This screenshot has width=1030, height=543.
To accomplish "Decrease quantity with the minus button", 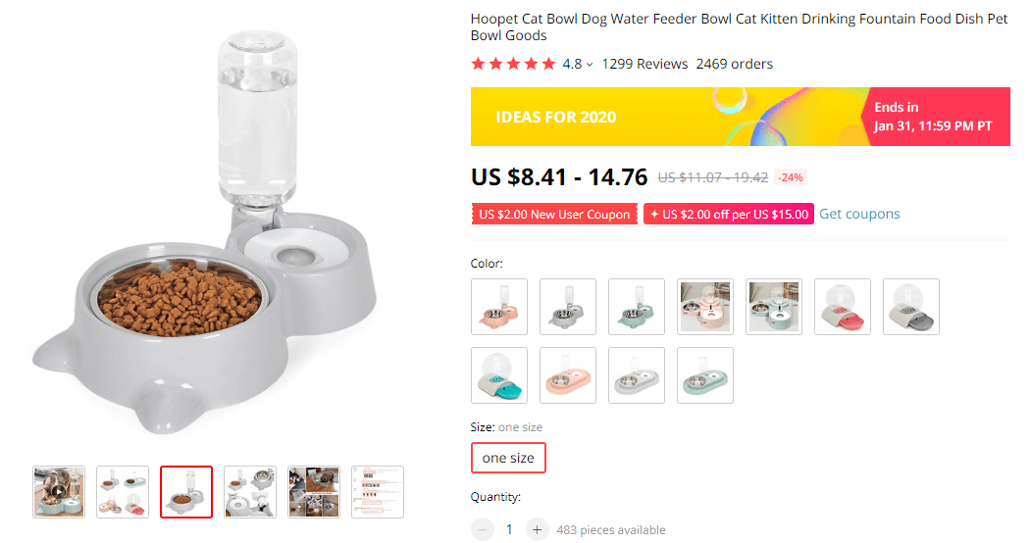I will (x=483, y=530).
